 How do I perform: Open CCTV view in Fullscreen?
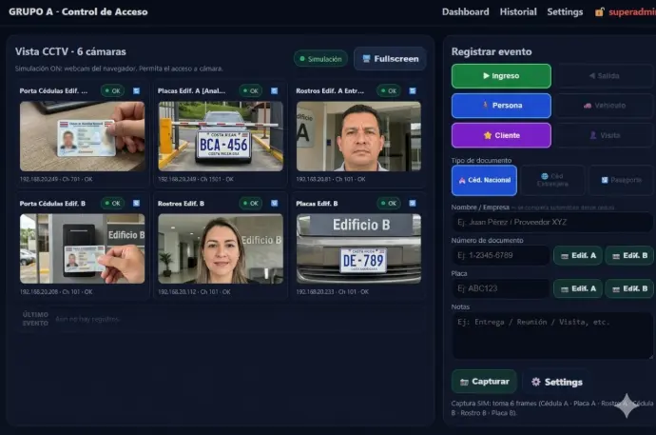(x=390, y=59)
